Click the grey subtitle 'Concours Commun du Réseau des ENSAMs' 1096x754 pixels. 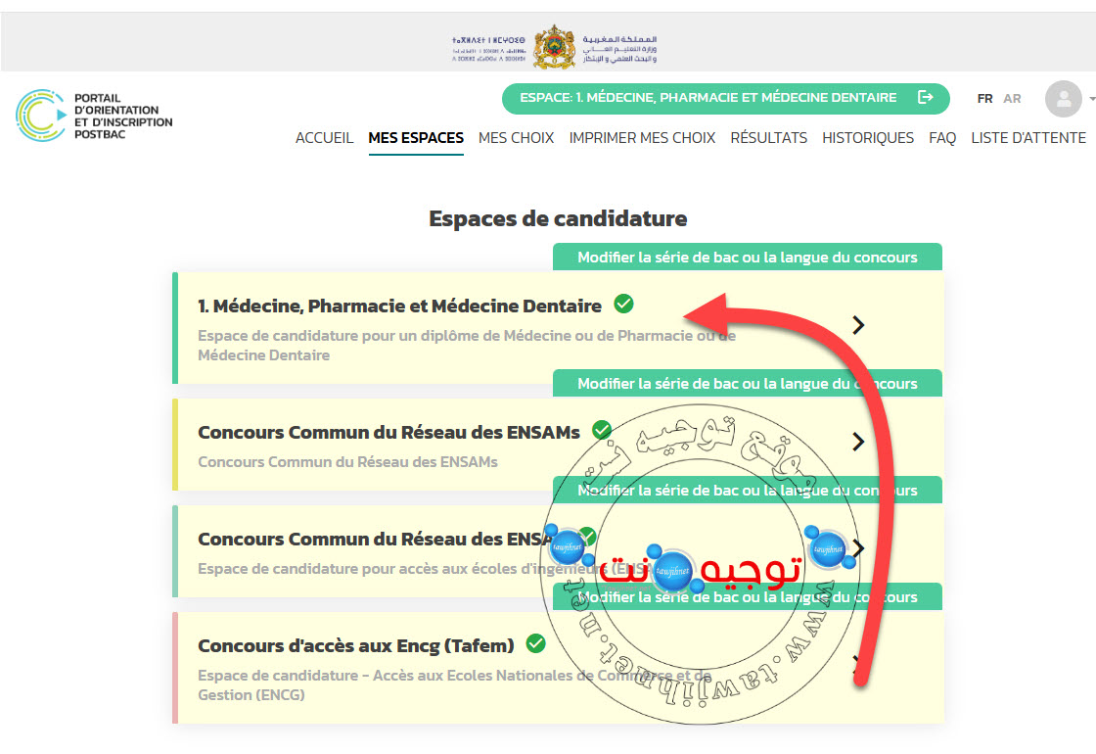click(x=347, y=461)
